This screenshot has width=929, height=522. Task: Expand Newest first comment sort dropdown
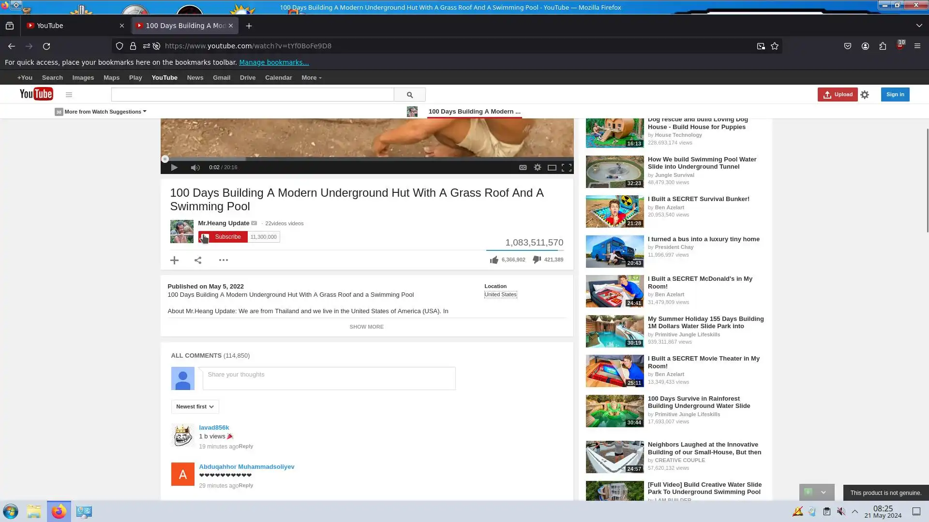click(x=195, y=406)
